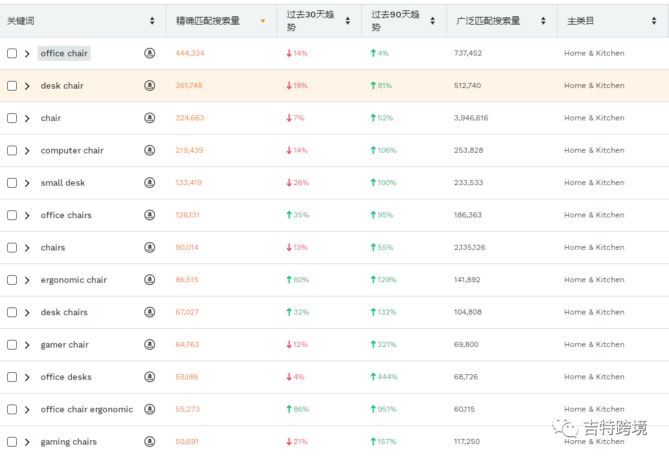
Task: Select the checkbox for desk chairs row
Action: pos(12,312)
